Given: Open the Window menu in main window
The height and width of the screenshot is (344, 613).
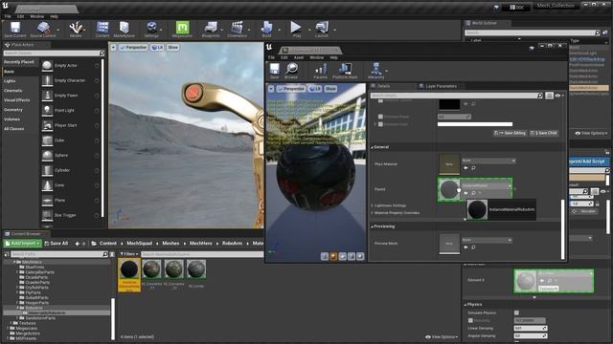Looking at the screenshot, I should (x=37, y=16).
